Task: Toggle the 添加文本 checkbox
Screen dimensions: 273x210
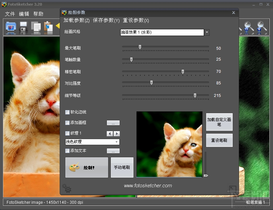Action: tap(67, 151)
